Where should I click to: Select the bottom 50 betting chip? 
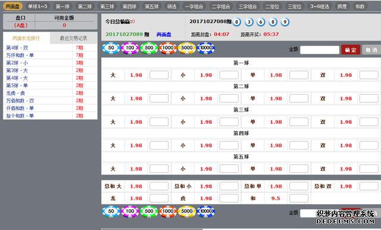(x=111, y=212)
